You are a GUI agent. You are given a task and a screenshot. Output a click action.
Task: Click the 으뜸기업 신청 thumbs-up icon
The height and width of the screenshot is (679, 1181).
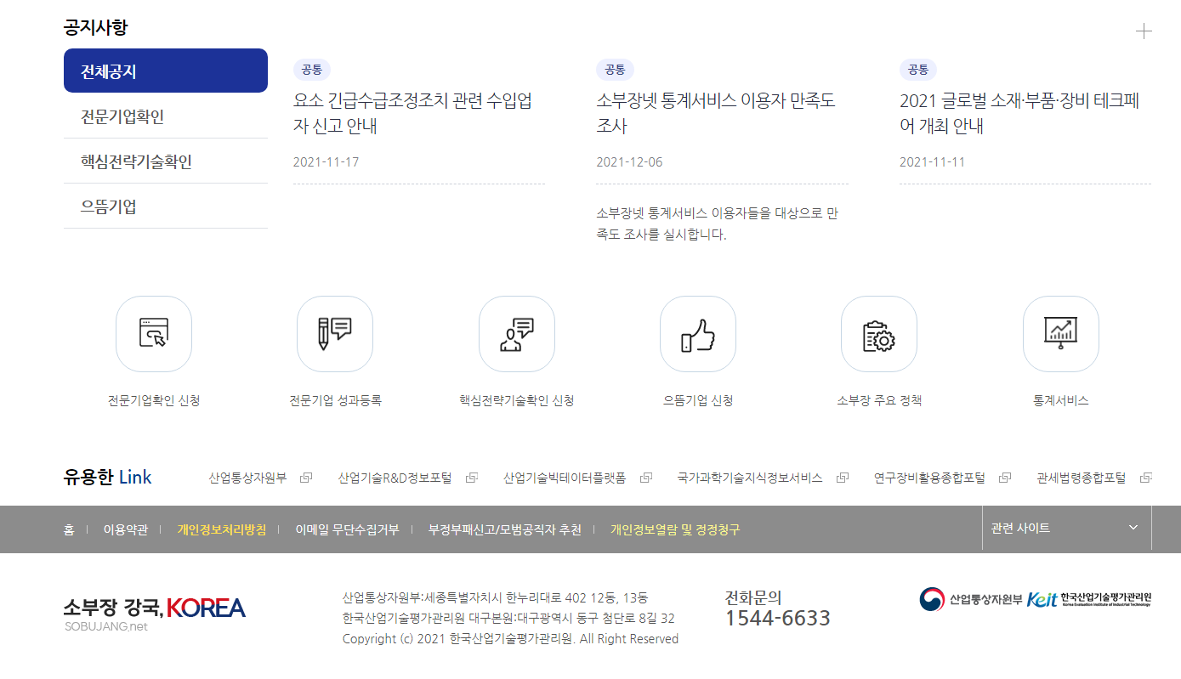[x=698, y=334]
